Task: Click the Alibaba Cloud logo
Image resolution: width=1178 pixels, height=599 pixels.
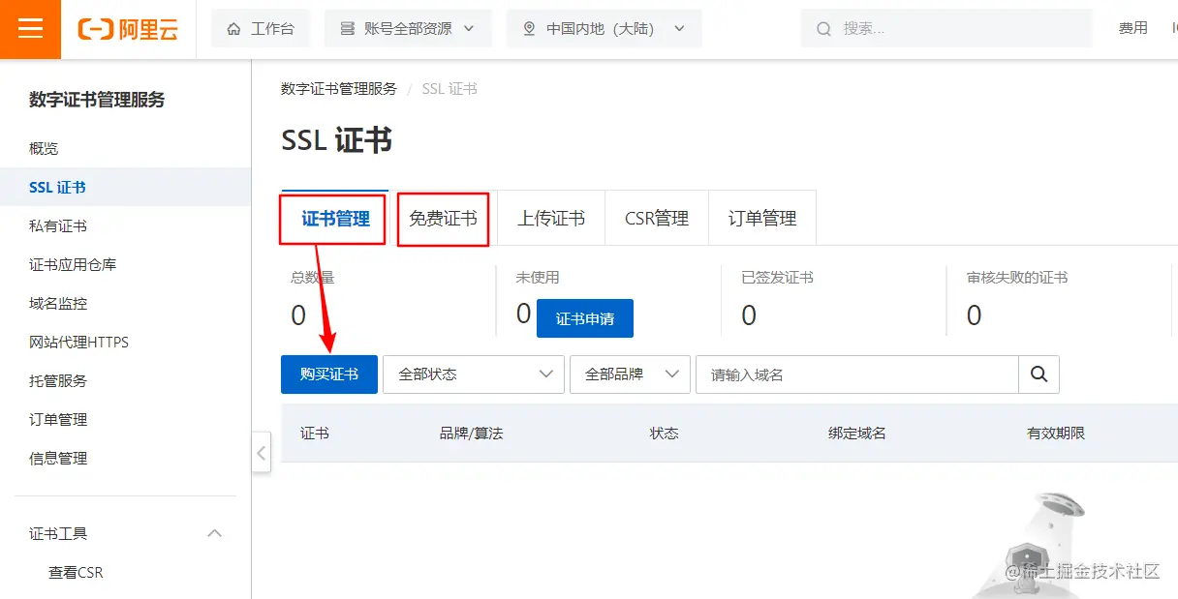Action: click(x=128, y=29)
